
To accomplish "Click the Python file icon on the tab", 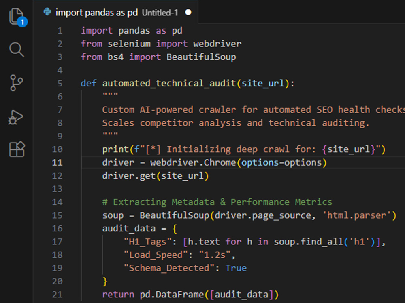I will pyautogui.click(x=47, y=12).
